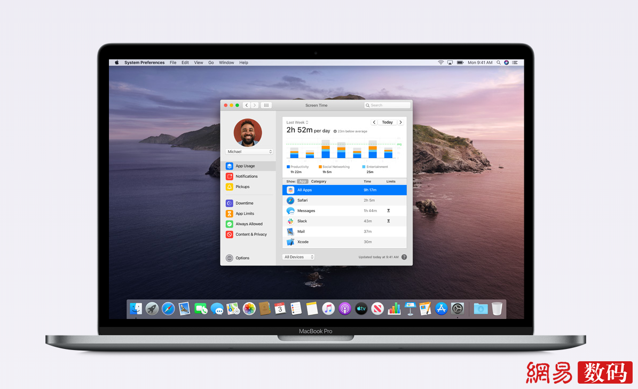Click the Productivity blue legend swatch
The height and width of the screenshot is (389, 638).
coord(288,167)
